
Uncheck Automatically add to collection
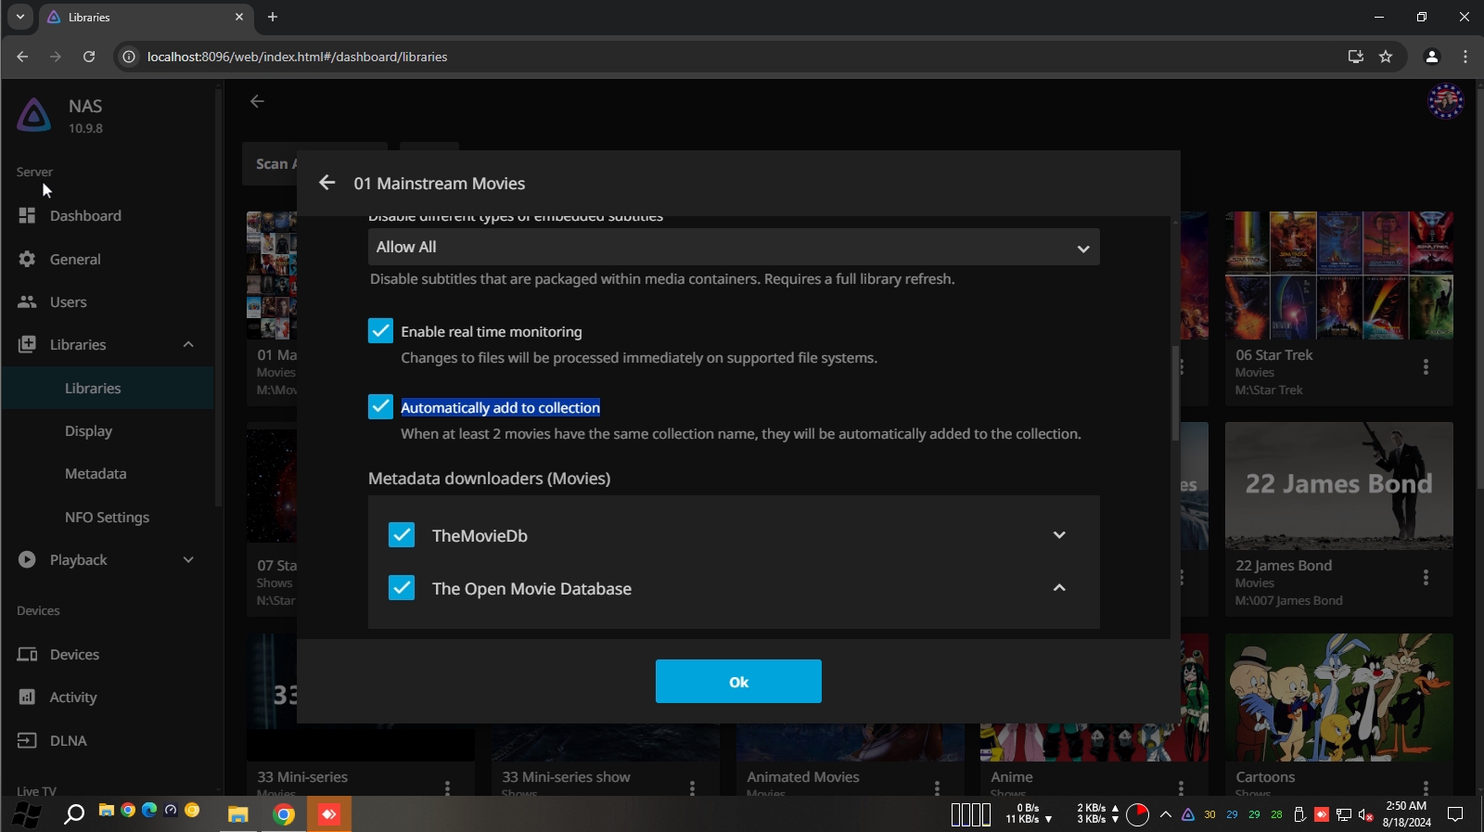pos(380,407)
